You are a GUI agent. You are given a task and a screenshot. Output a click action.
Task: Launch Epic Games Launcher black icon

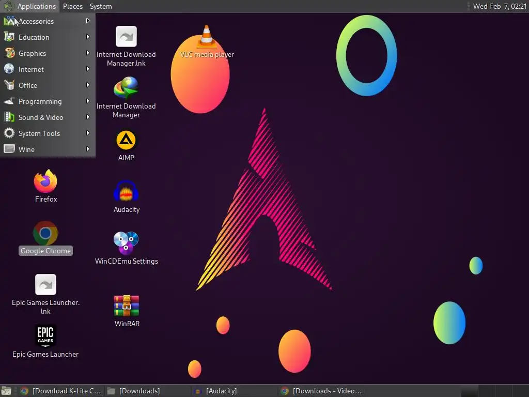45,335
